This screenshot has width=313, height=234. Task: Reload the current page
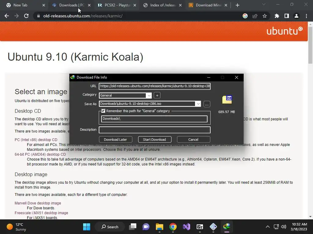point(26,16)
